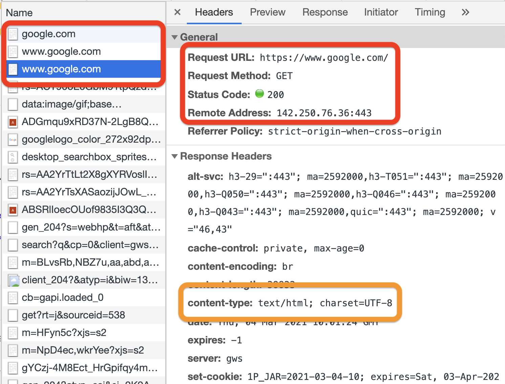Click the content-encoding value br
The width and height of the screenshot is (505, 384).
[288, 267]
